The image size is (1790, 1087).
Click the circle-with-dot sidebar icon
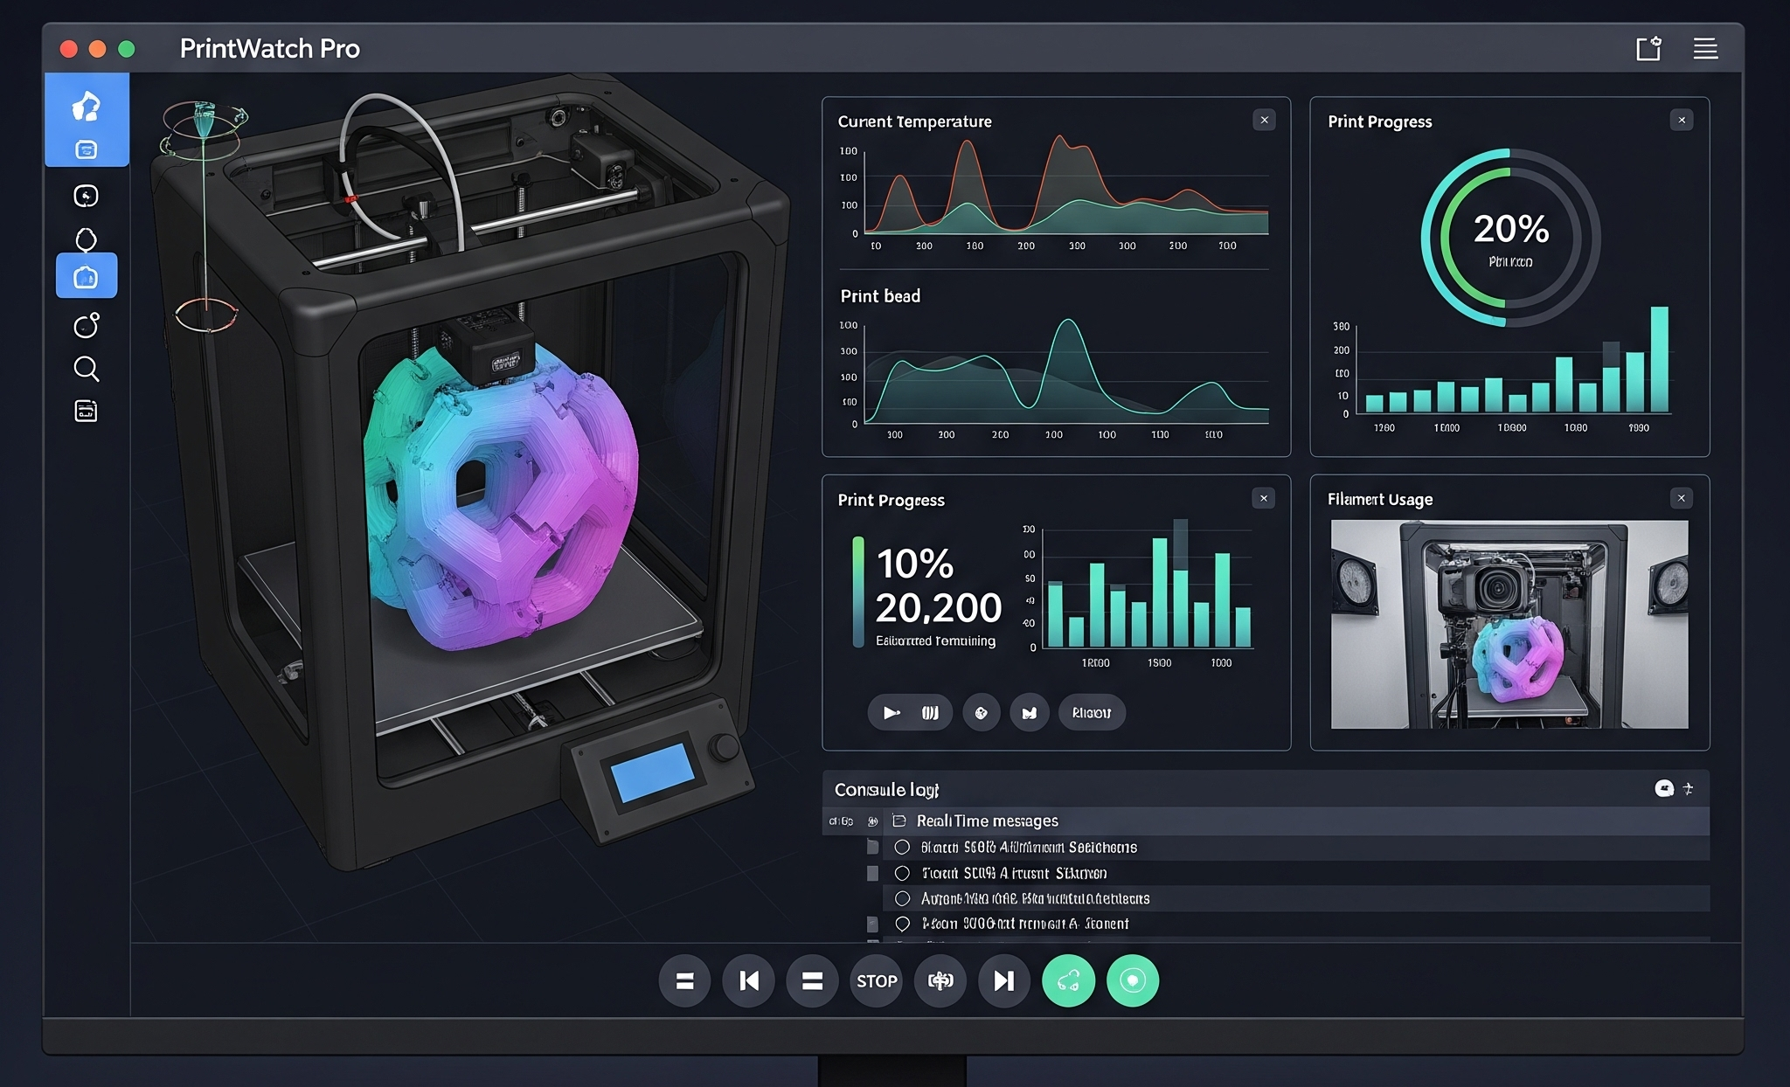point(86,325)
